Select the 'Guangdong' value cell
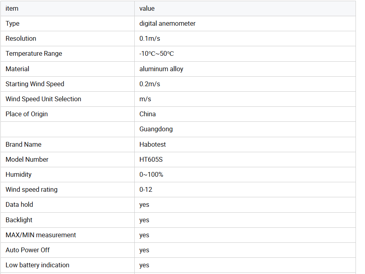This screenshot has width=365, height=274. [x=156, y=129]
